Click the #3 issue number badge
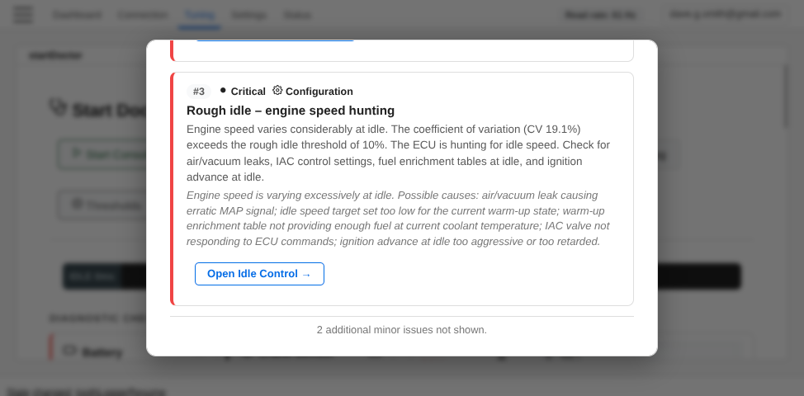This screenshot has width=804, height=396. [199, 92]
